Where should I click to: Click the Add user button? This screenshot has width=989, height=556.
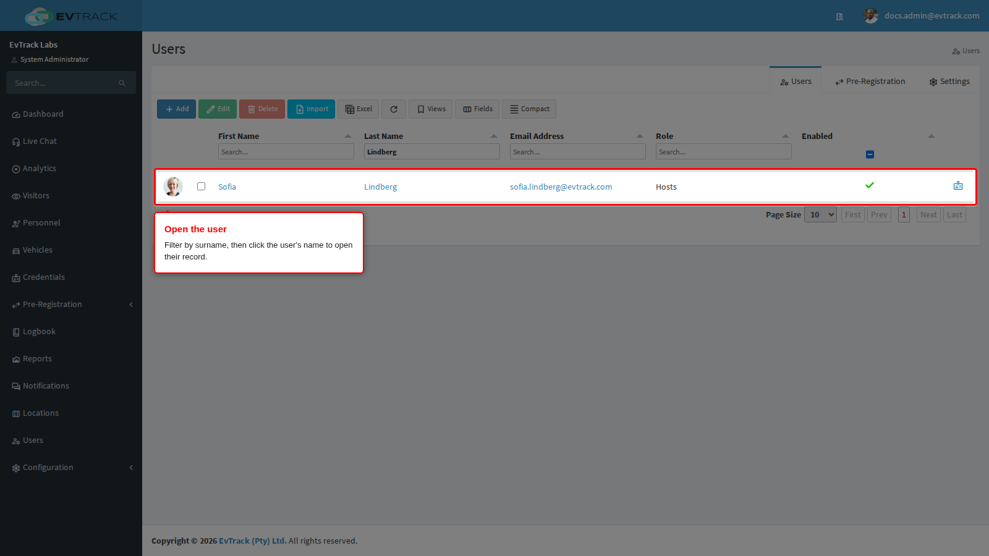[x=176, y=109]
